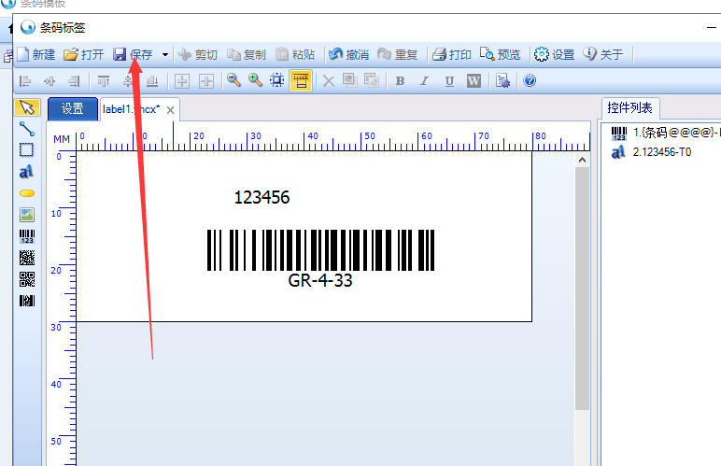Select 2.123456-T0 in the control list
The height and width of the screenshot is (466, 721).
661,152
